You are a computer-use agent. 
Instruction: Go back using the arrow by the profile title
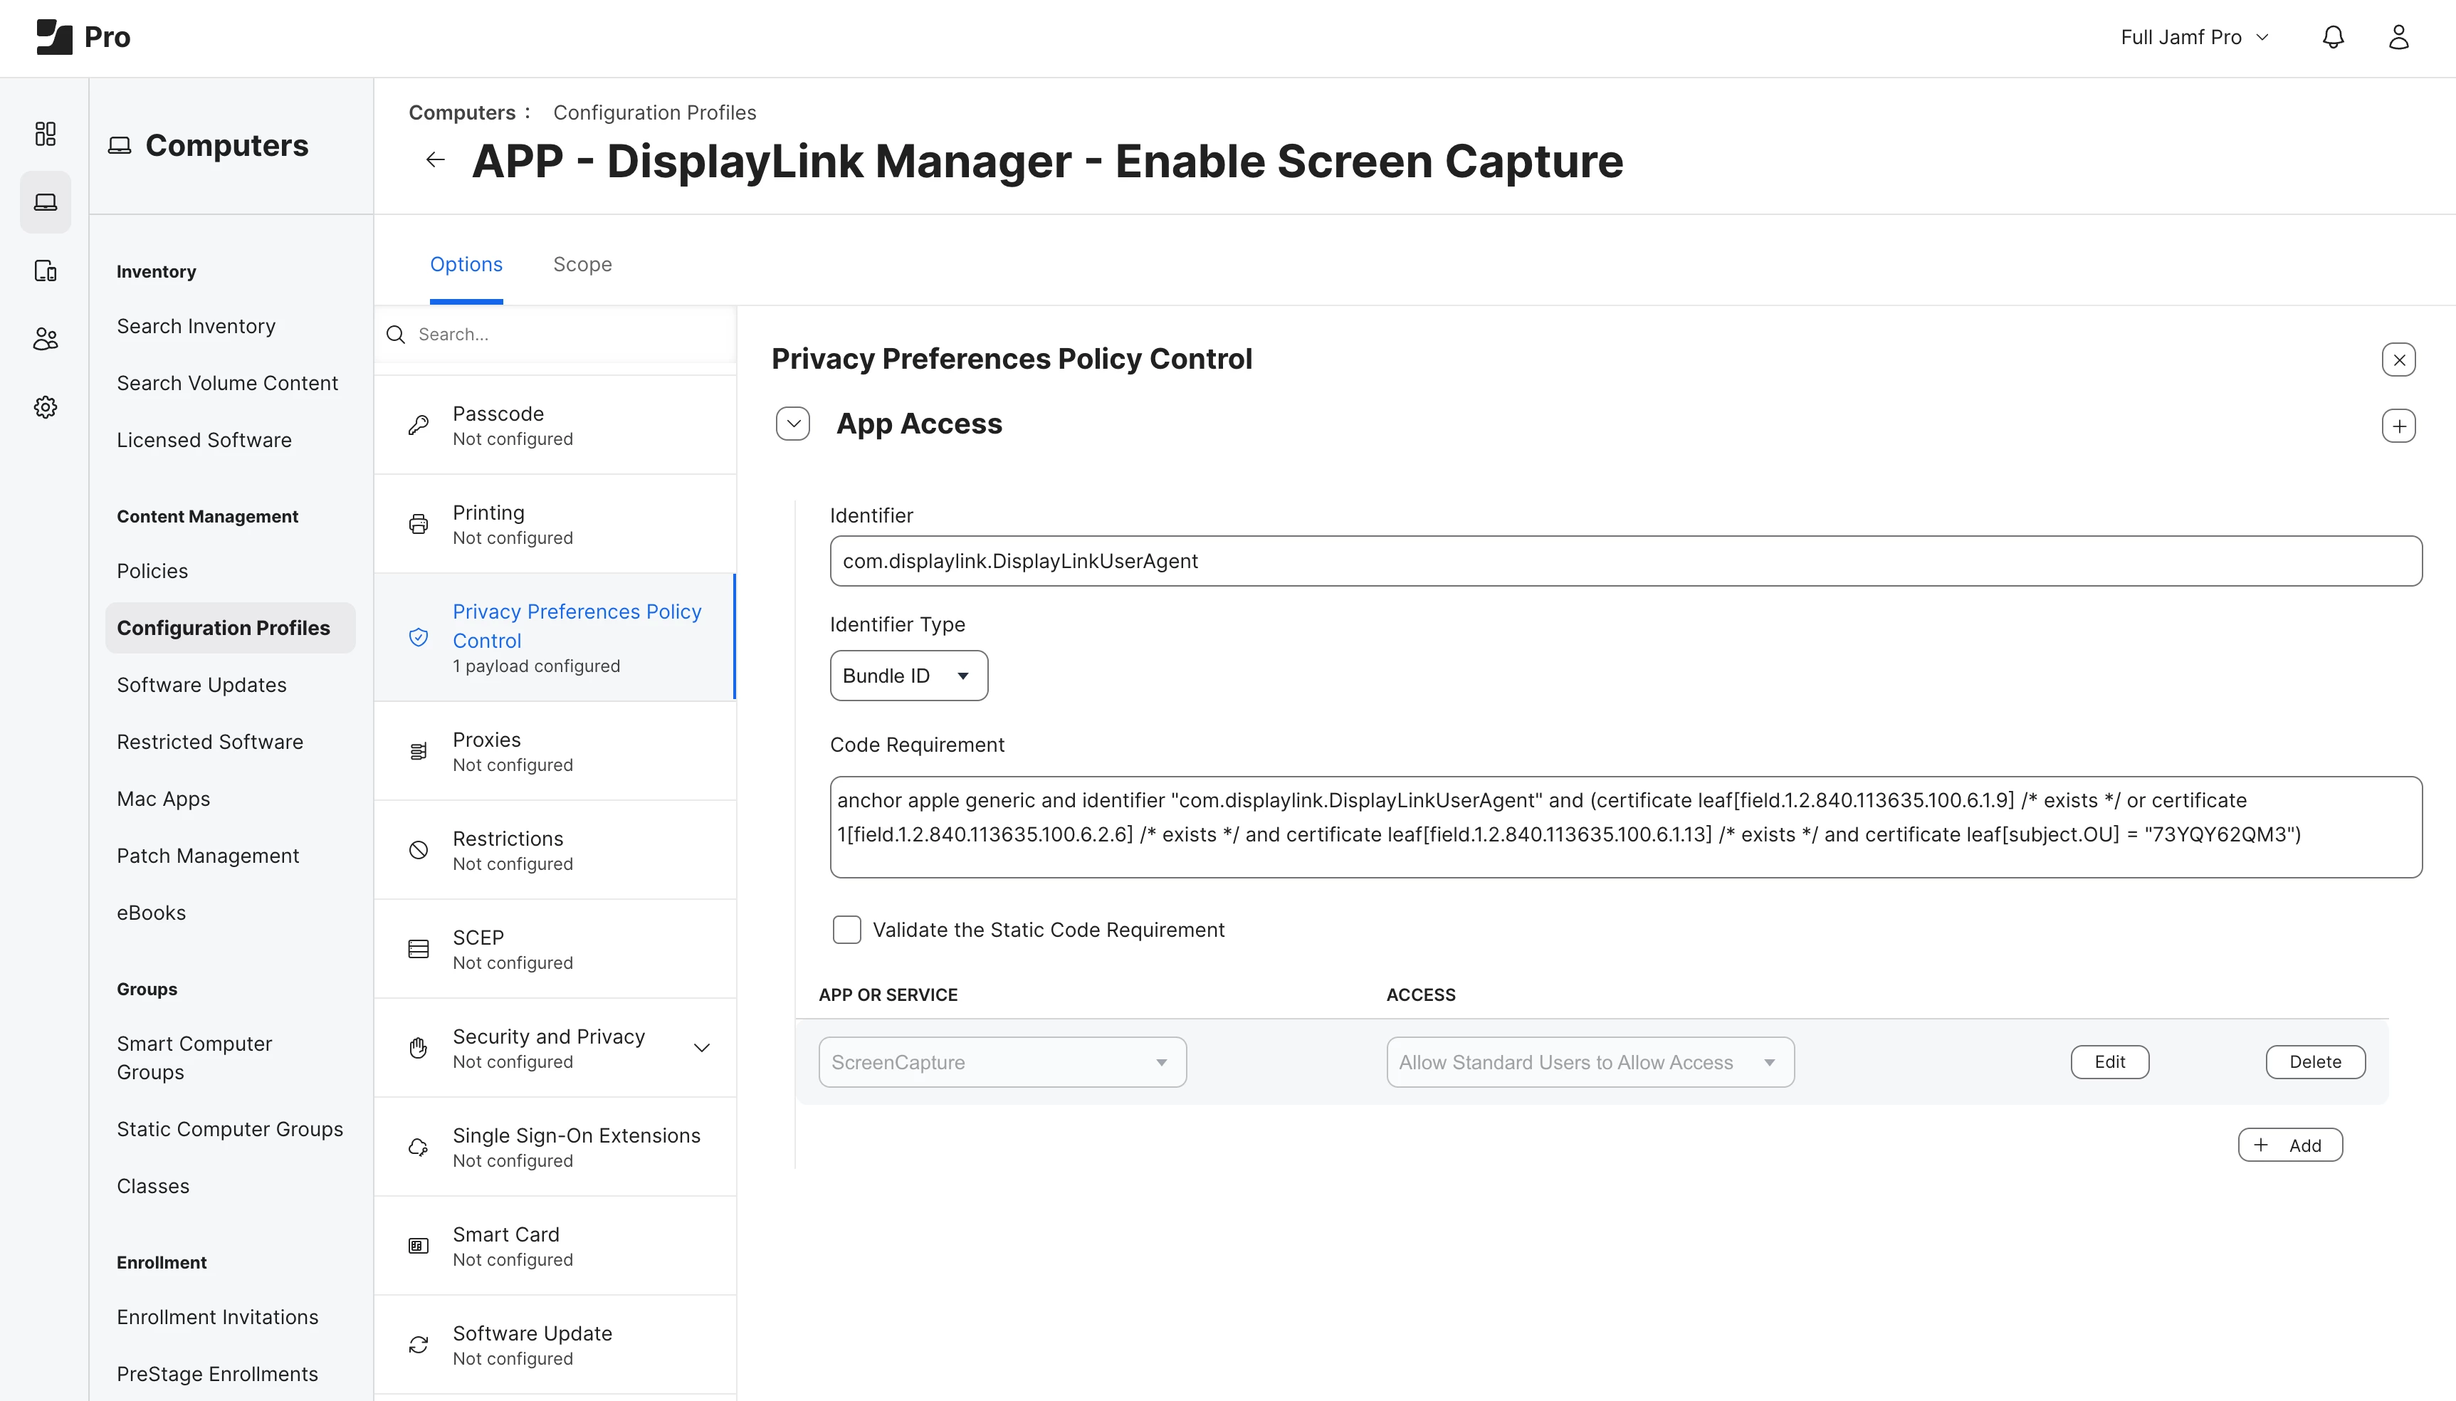coord(436,159)
